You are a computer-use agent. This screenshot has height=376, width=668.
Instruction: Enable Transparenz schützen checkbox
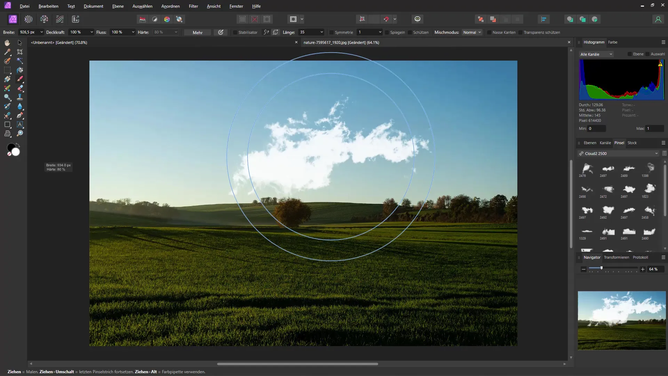click(x=520, y=32)
